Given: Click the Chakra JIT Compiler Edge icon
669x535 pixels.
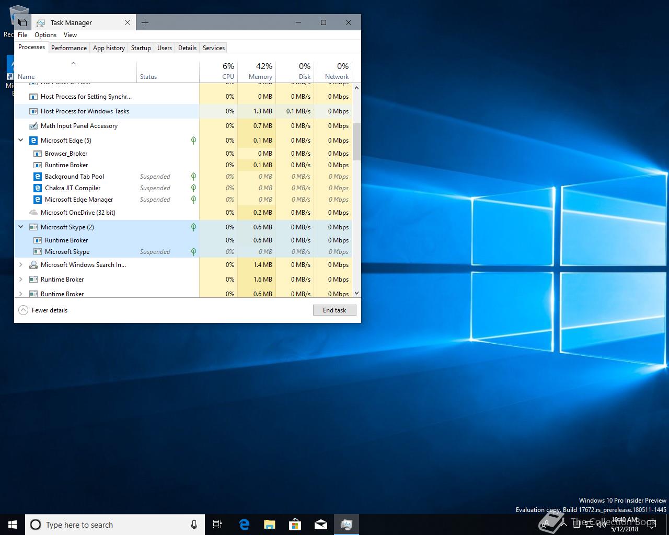Looking at the screenshot, I should (38, 188).
